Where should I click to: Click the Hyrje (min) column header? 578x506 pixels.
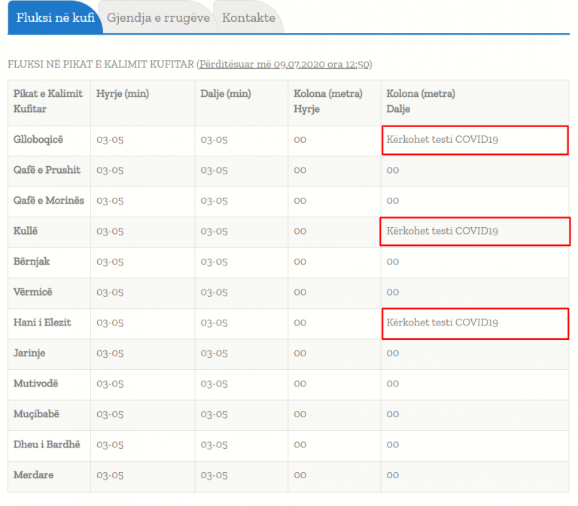point(123,94)
